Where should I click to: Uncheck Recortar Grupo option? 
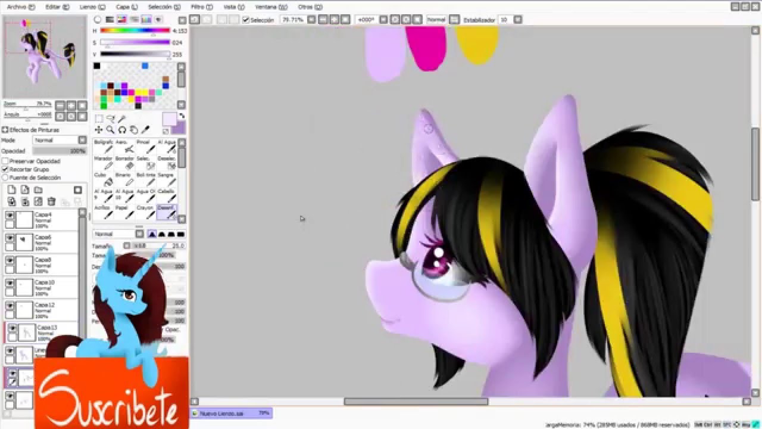pyautogui.click(x=5, y=169)
